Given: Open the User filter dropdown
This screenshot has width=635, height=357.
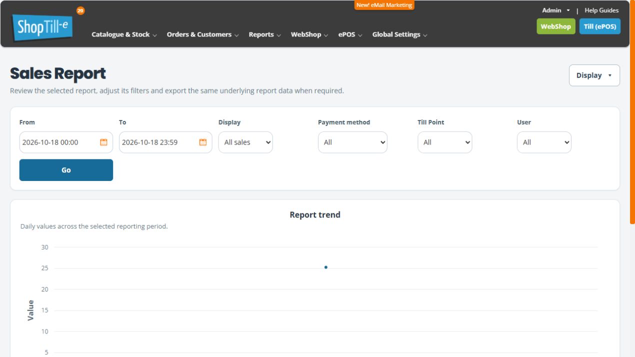Looking at the screenshot, I should (x=544, y=142).
